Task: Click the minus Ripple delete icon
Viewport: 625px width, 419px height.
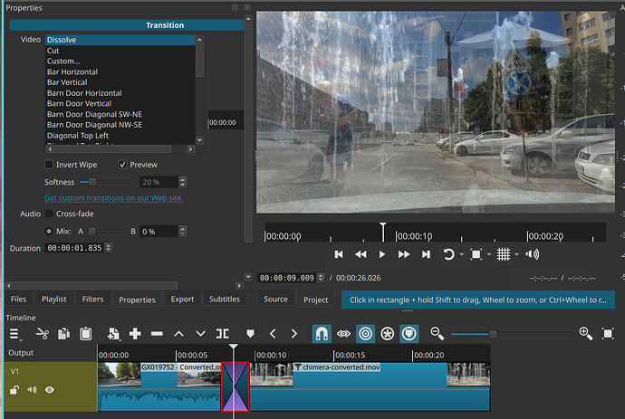Action: 157,334
